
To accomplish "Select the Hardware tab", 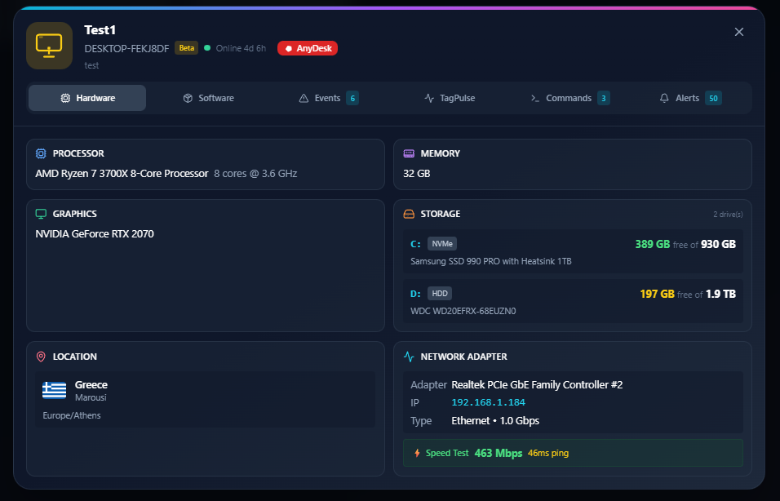I will (x=87, y=98).
